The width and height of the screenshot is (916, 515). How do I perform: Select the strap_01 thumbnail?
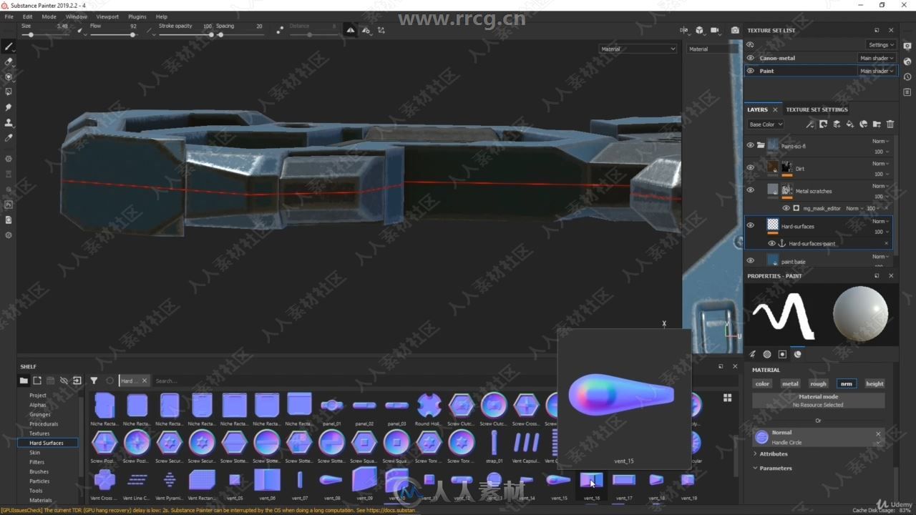click(494, 443)
